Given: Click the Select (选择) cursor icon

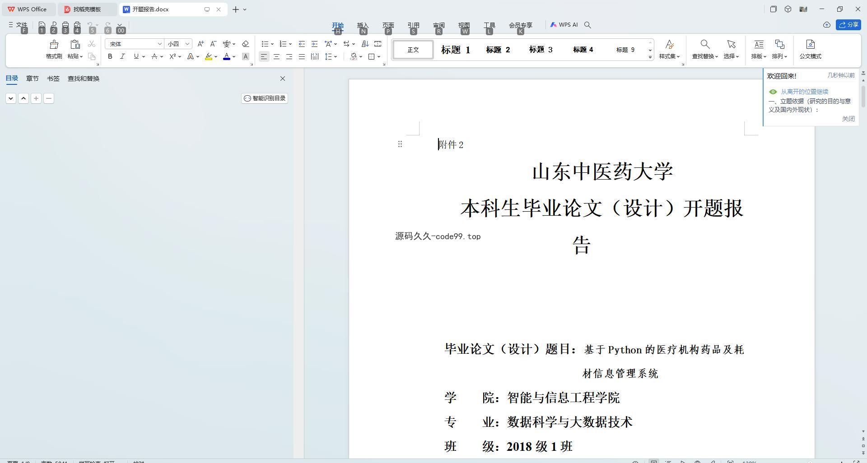Looking at the screenshot, I should click(x=731, y=44).
